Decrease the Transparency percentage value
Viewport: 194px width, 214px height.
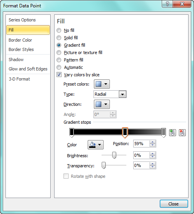point(152,167)
